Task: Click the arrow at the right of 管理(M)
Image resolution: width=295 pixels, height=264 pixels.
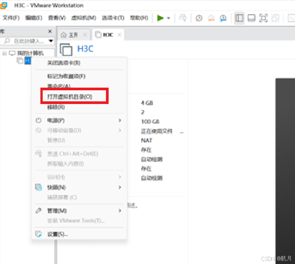Action: (120, 211)
